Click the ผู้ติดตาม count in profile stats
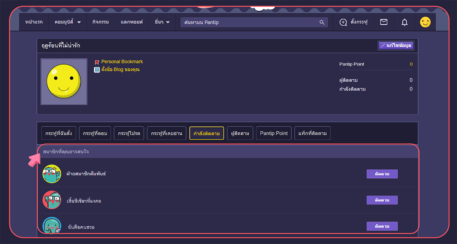Screen dimensions: 457x244 tap(411, 80)
